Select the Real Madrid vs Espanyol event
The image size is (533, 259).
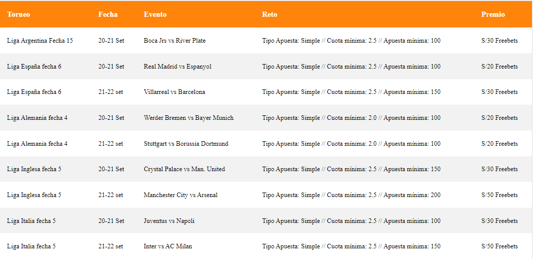pos(178,67)
